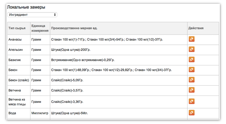
Task: Edit the Ветчина row
Action: coord(192,90)
